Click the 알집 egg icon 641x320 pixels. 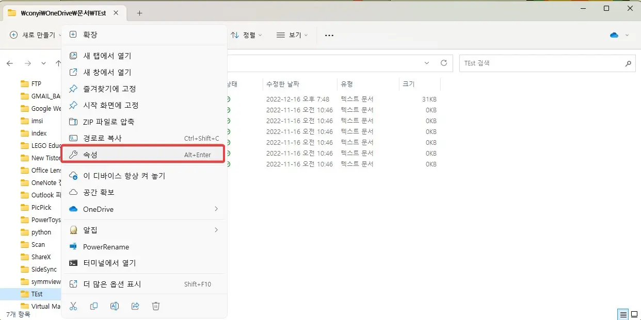(73, 230)
